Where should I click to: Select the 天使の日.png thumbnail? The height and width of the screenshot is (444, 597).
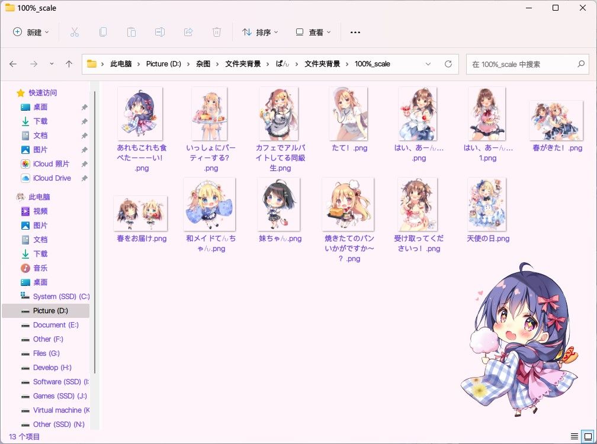487,204
